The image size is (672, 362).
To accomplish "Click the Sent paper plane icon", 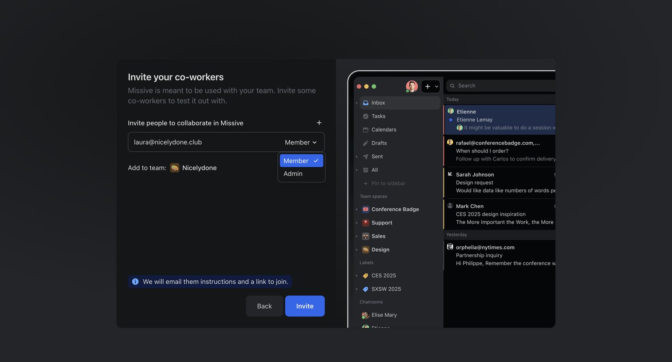I will [x=365, y=157].
